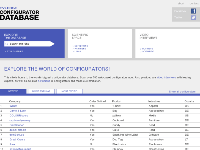
Task: Open the about page link
Action: point(181,4)
